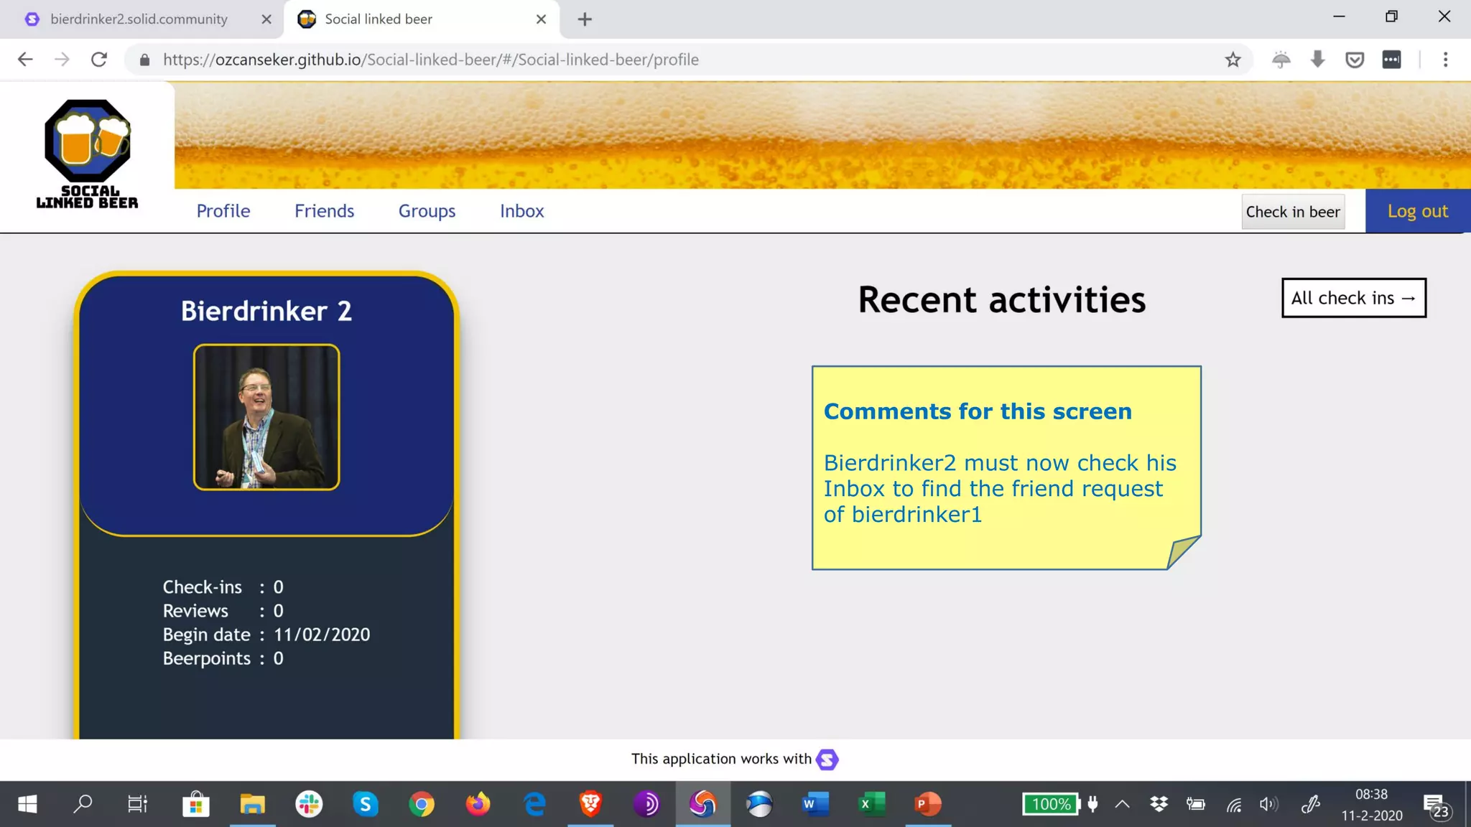Click battery 100% indicator
The width and height of the screenshot is (1471, 827).
coord(1050,804)
